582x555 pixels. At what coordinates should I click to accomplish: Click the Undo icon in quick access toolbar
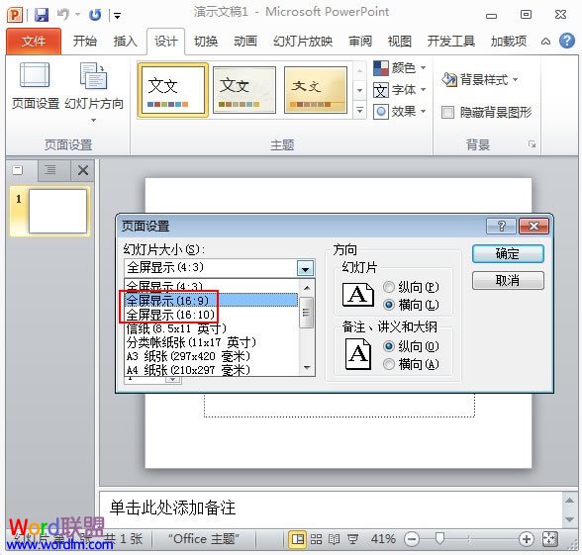pyautogui.click(x=63, y=15)
